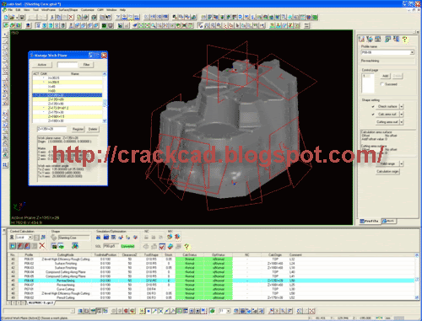
Task: Open the Valid range dropdown arrow
Action: point(402,163)
